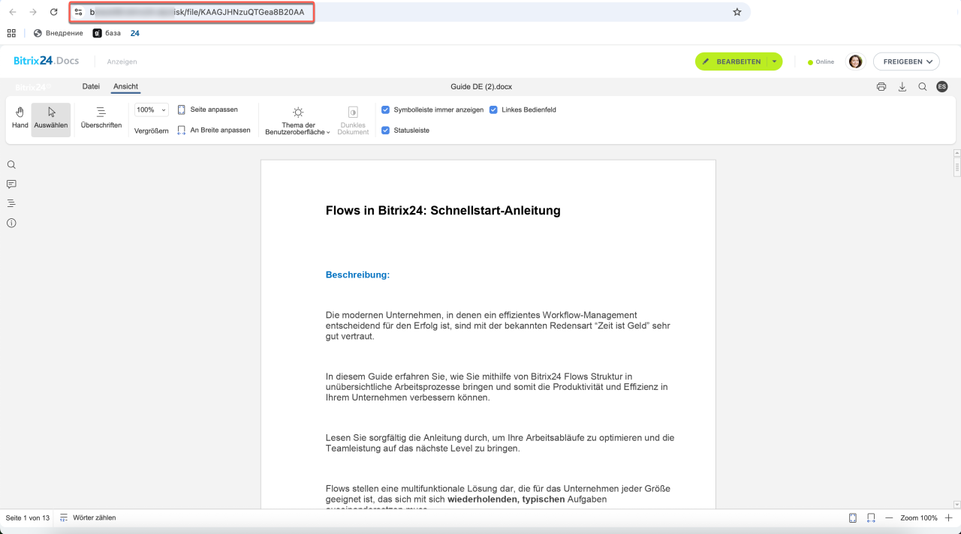This screenshot has width=961, height=534.
Task: Click site info icon in address bar
Action: coord(78,12)
